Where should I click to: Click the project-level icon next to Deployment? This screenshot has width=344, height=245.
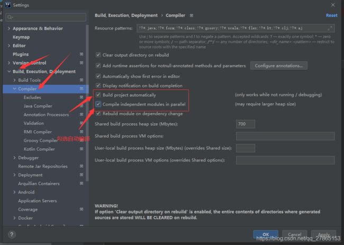tap(82, 175)
